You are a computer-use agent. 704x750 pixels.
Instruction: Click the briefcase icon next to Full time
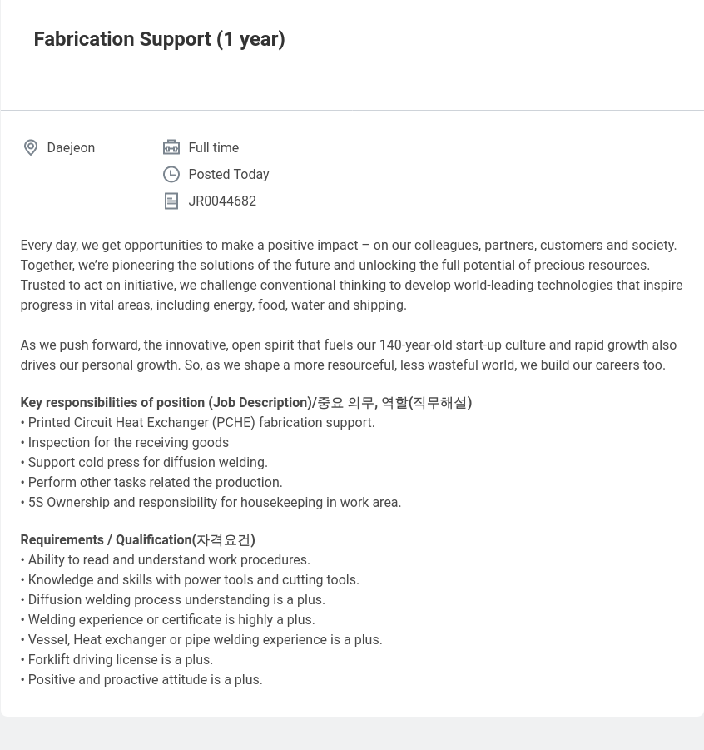click(x=171, y=147)
